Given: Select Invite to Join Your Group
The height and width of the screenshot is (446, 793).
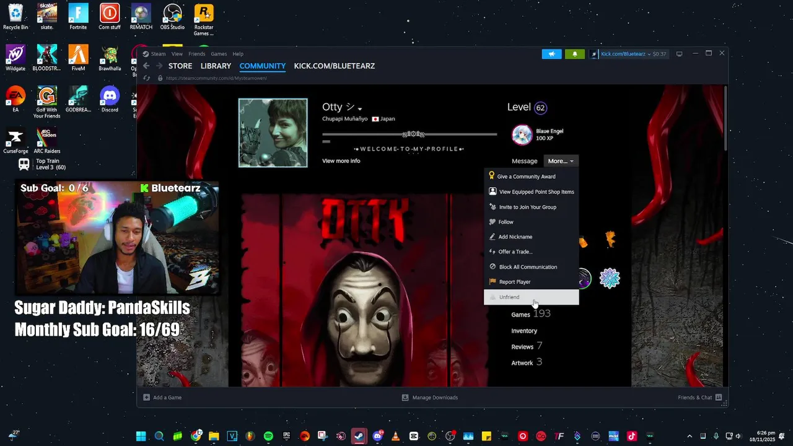Looking at the screenshot, I should [x=531, y=207].
